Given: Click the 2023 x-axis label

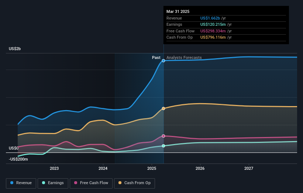Looking at the screenshot, I should 54,169.
